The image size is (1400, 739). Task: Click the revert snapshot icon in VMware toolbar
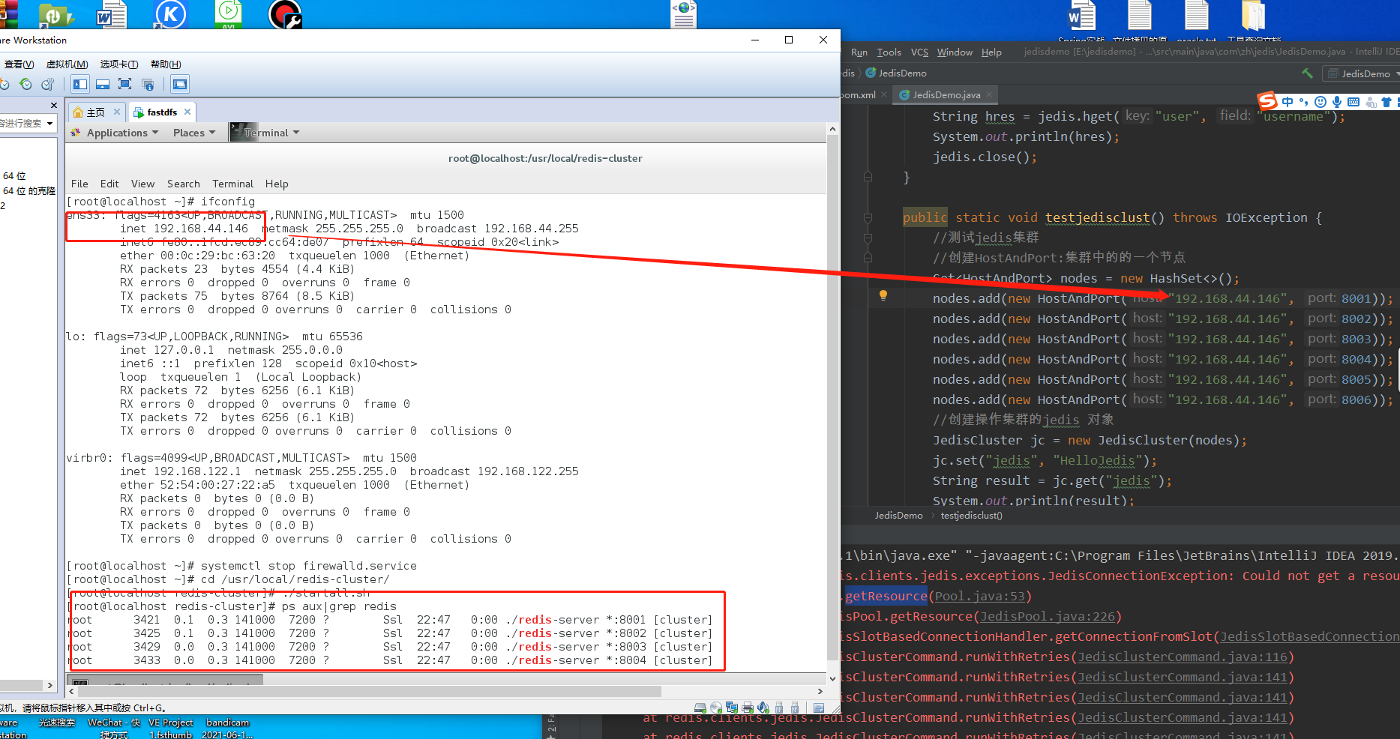(x=26, y=84)
